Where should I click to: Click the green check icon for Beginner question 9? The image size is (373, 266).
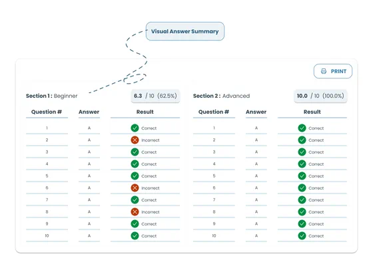pos(135,223)
